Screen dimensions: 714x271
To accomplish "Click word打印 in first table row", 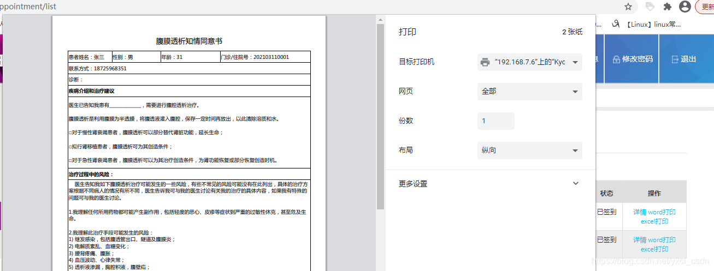I will [662, 212].
